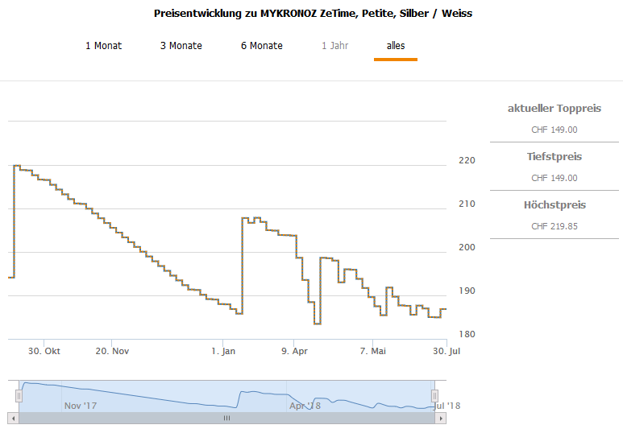The height and width of the screenshot is (429, 623).
Task: Click the CHF 219.85 highest price value
Action: point(554,226)
